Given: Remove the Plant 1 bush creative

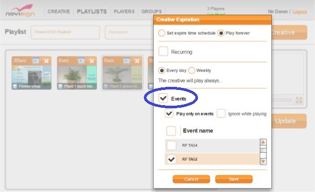Looking at the screenshot, I should click(92, 61).
